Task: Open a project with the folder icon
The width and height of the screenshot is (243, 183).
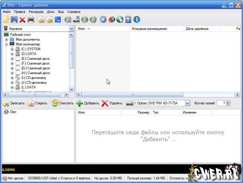Action: [6, 20]
